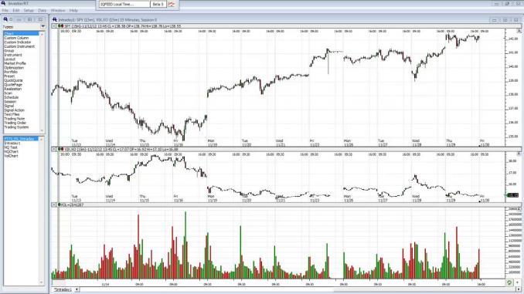The height and width of the screenshot is (294, 524).
Task: Click the Beta 5 button
Action: (x=158, y=5)
